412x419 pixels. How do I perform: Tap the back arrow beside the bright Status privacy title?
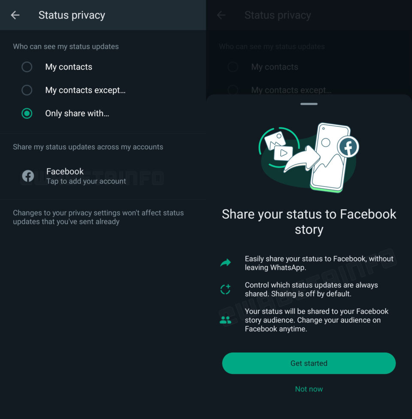[x=15, y=15]
